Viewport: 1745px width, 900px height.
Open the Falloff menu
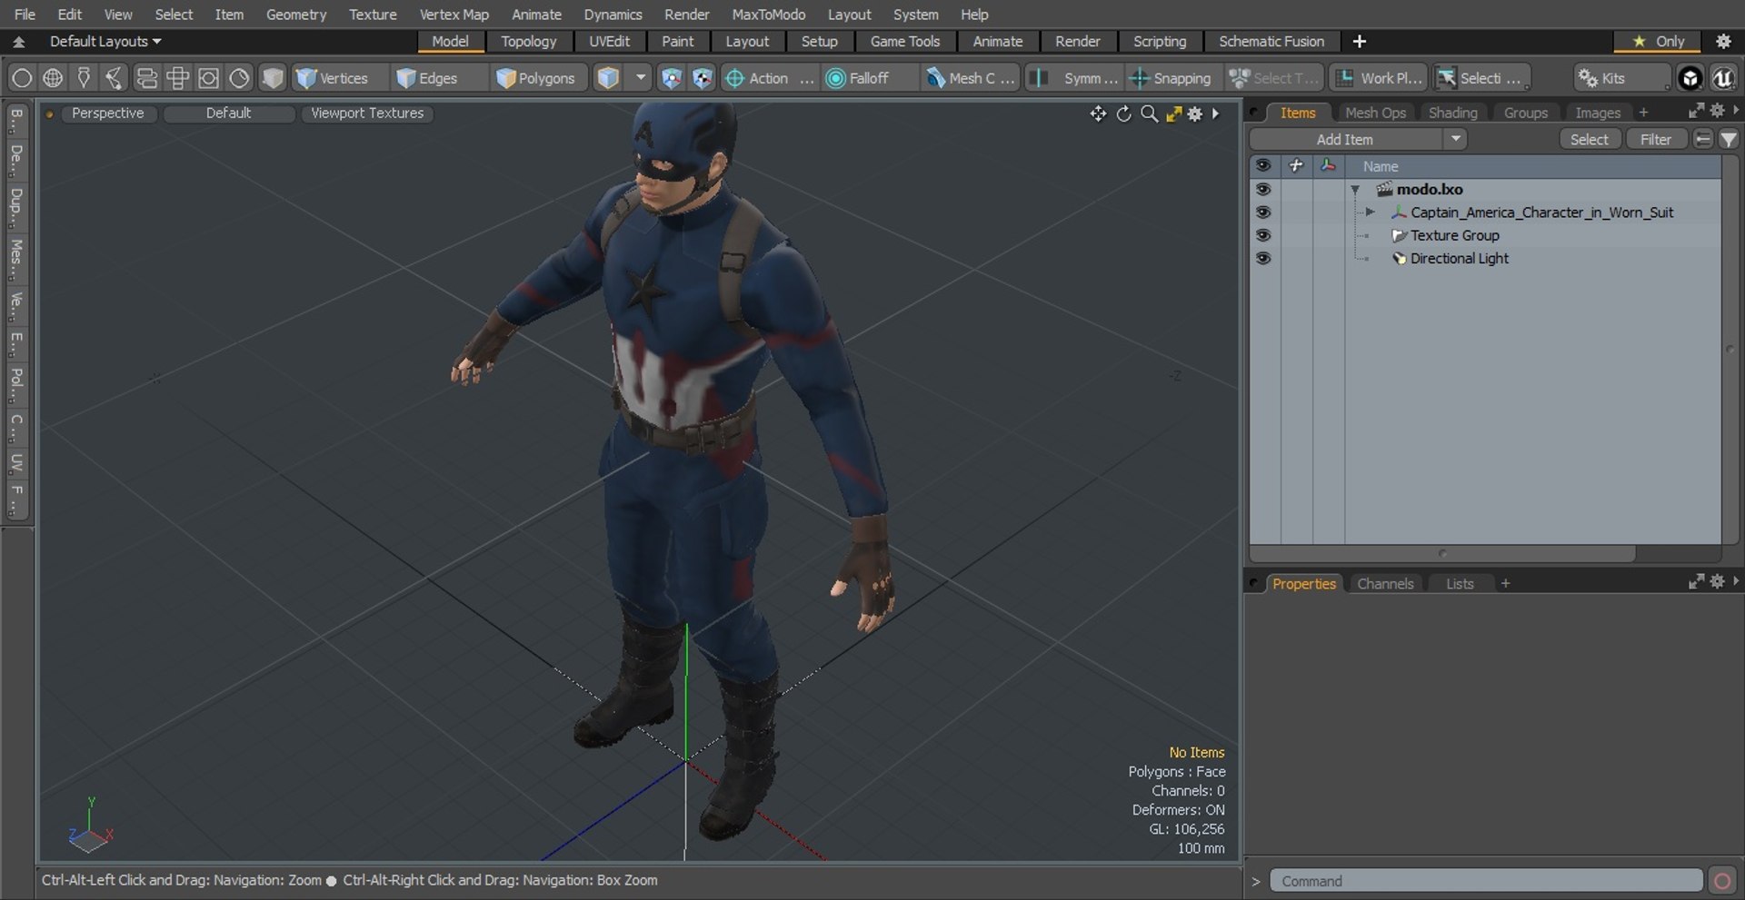click(868, 78)
